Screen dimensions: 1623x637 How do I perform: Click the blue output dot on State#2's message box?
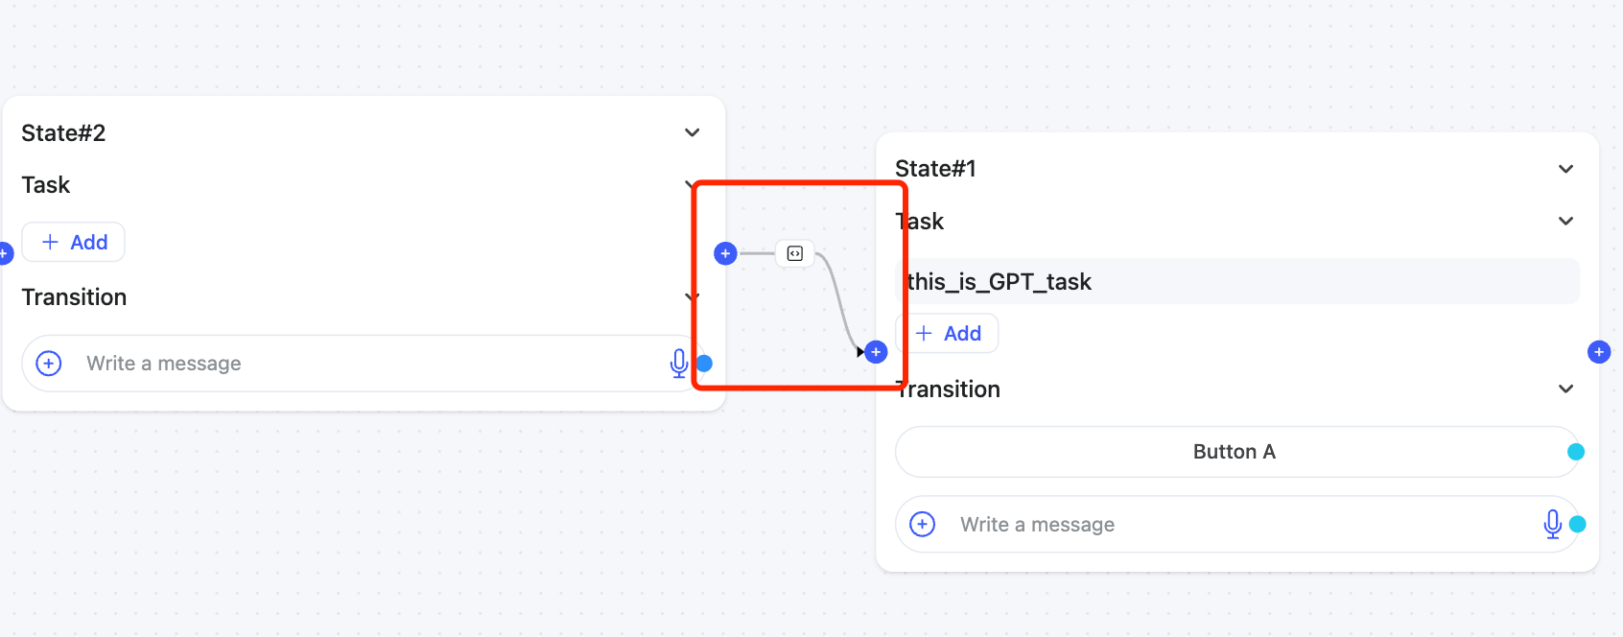pyautogui.click(x=704, y=364)
